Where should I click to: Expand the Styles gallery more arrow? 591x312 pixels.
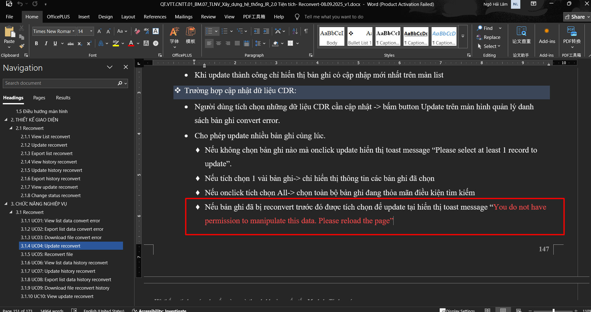pos(463,36)
